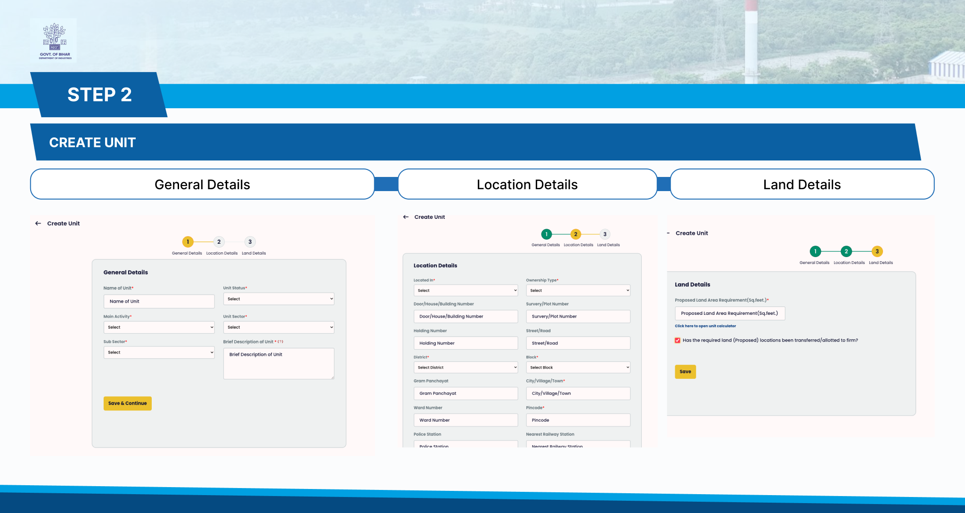Click the Name of Unit input field

[159, 301]
